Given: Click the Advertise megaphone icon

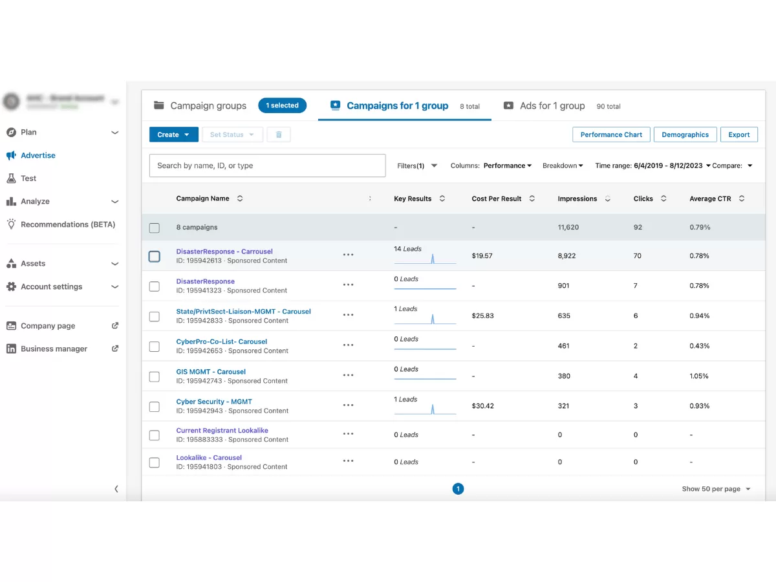Looking at the screenshot, I should (x=11, y=155).
